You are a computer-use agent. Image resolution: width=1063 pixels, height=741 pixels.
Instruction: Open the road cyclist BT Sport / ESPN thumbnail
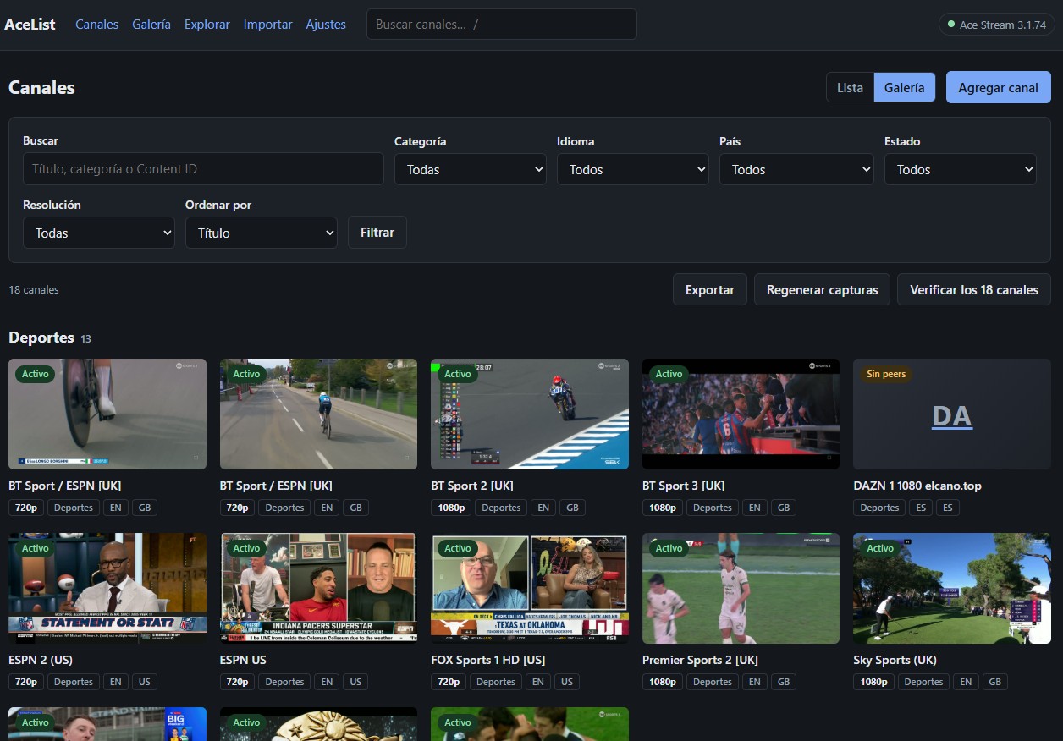click(x=318, y=414)
